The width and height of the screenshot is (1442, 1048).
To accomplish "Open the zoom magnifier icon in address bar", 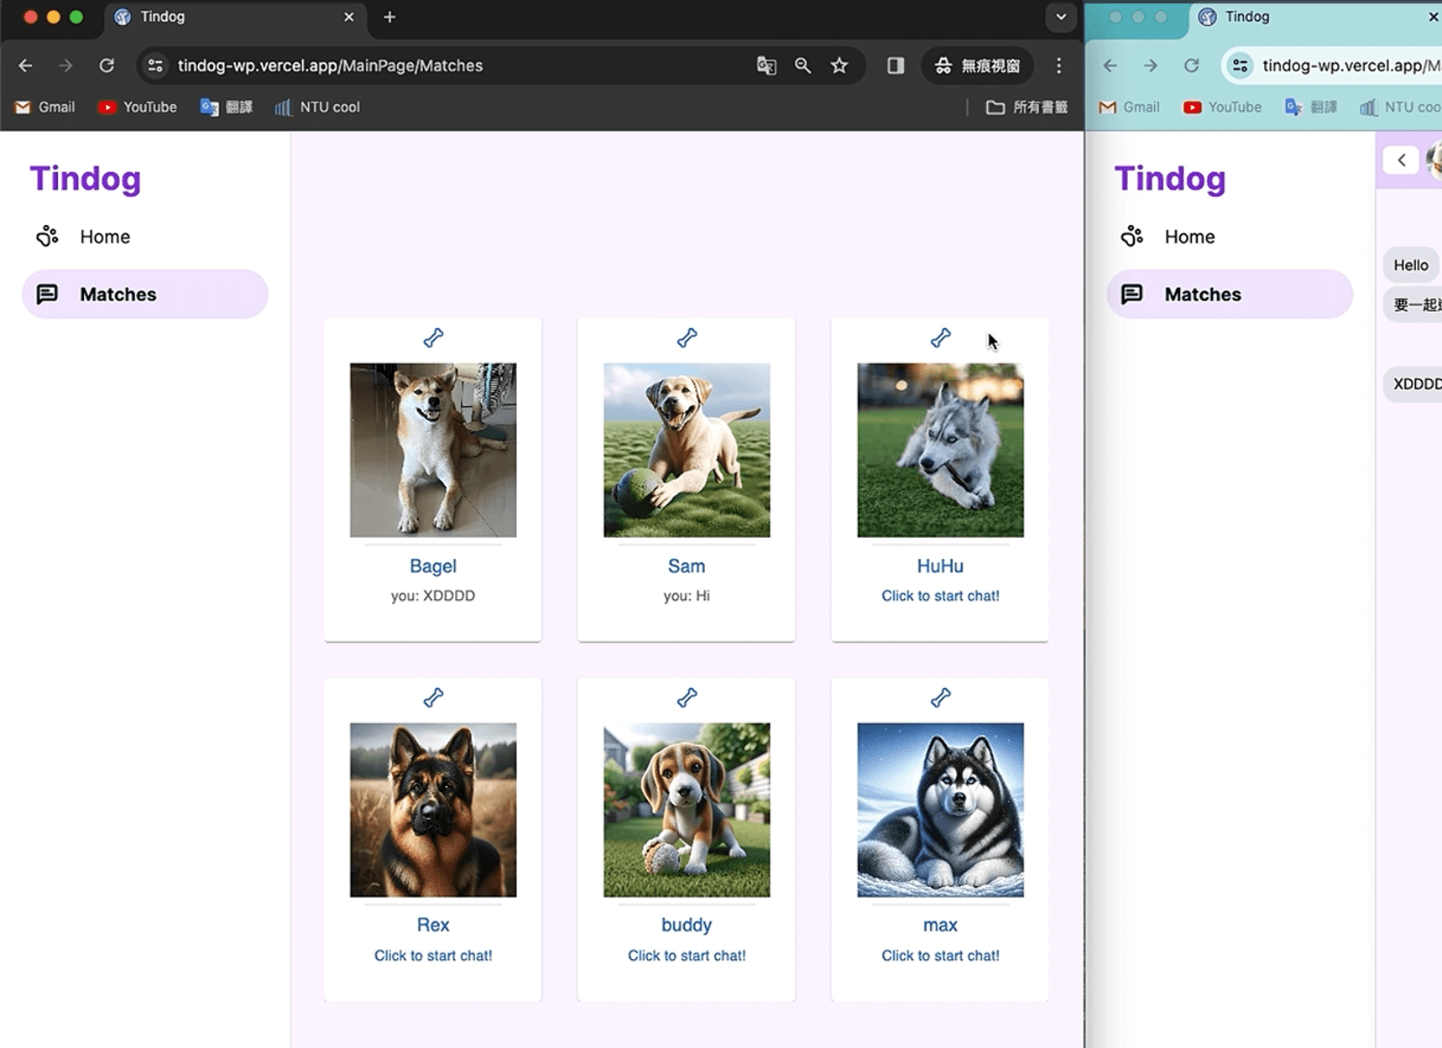I will (x=802, y=65).
